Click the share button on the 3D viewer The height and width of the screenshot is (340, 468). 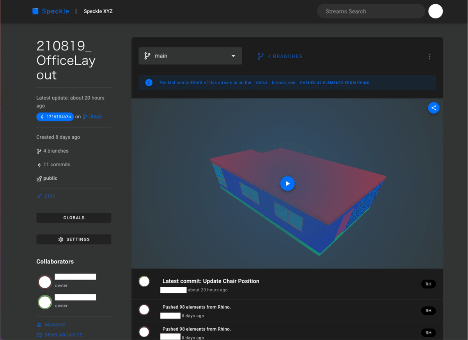434,108
